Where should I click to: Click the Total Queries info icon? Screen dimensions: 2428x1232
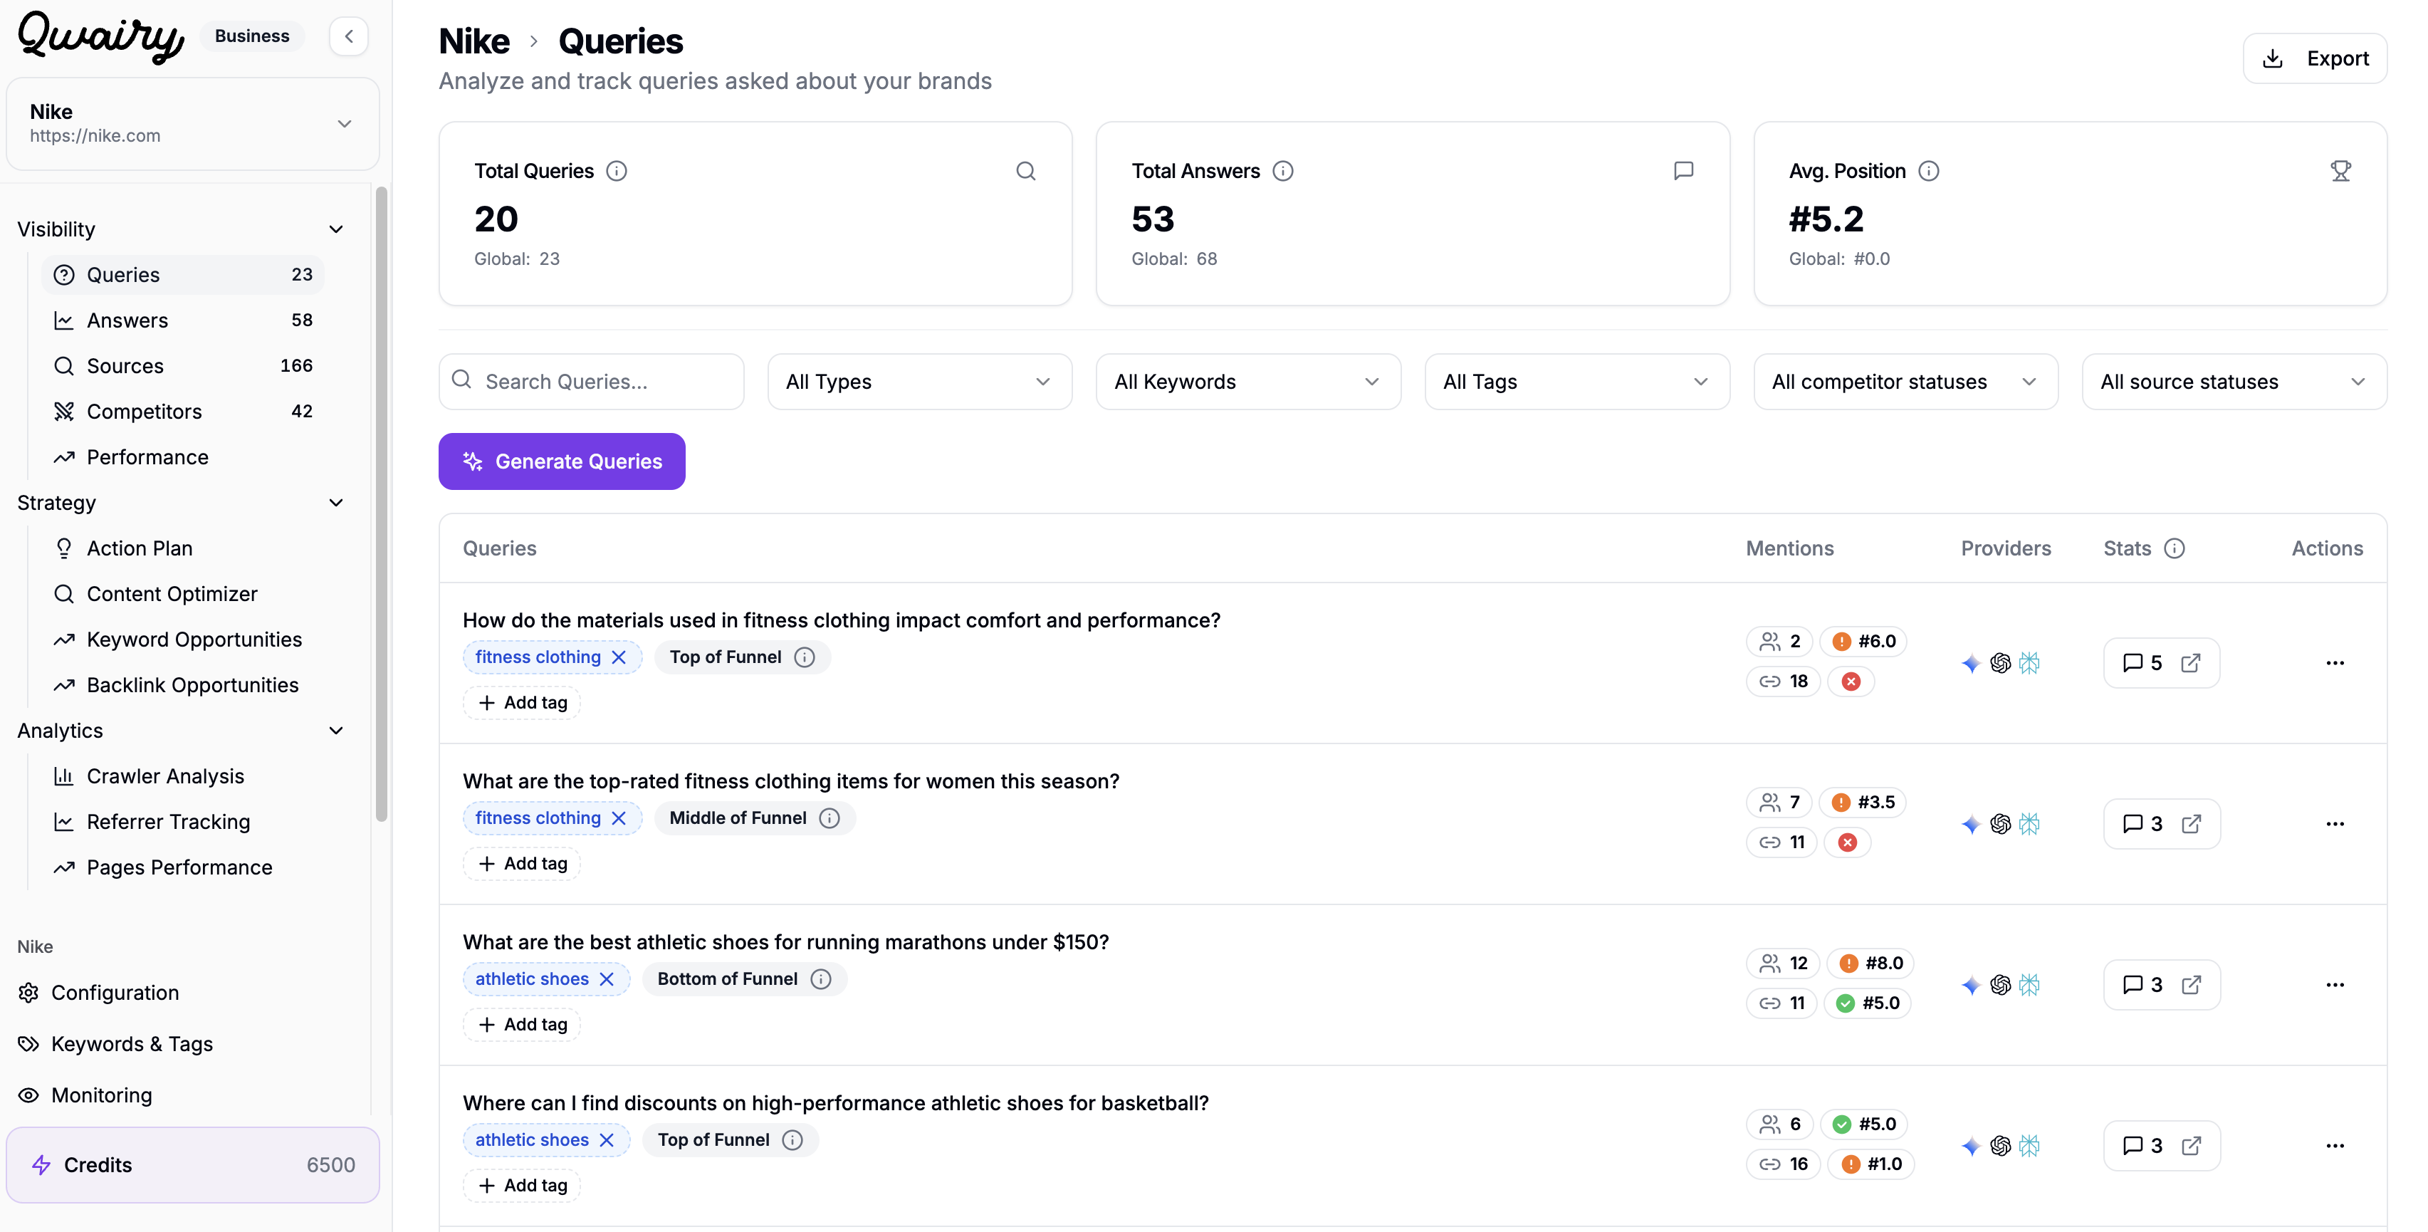click(x=617, y=171)
